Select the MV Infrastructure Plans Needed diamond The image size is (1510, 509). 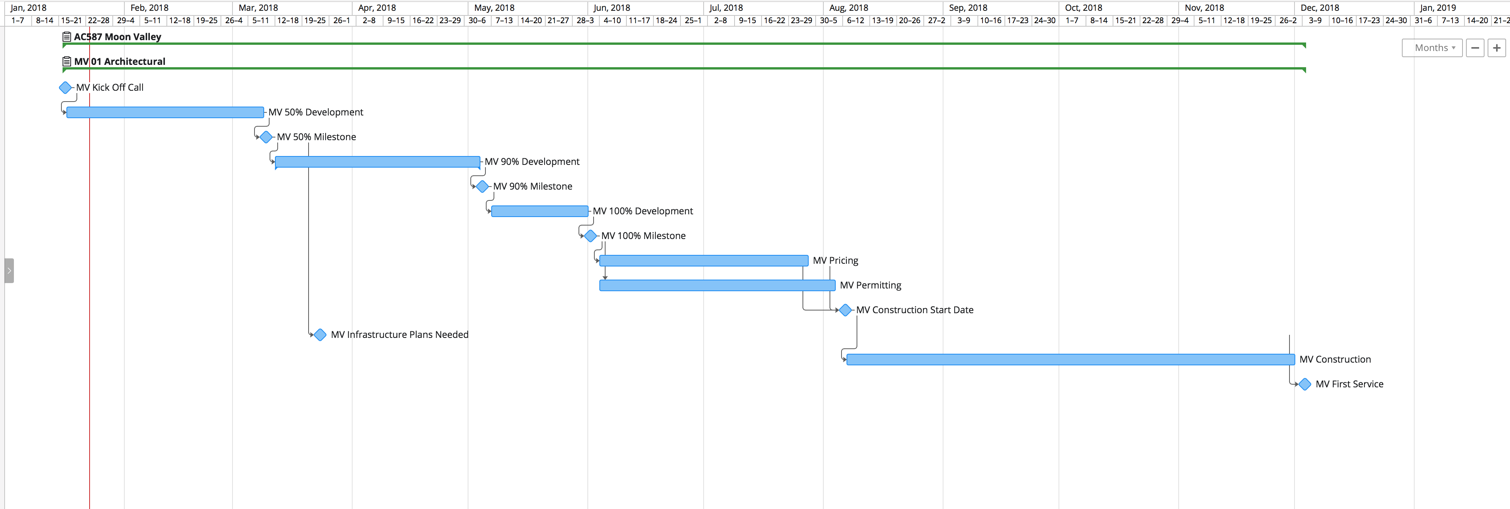pyautogui.click(x=320, y=334)
